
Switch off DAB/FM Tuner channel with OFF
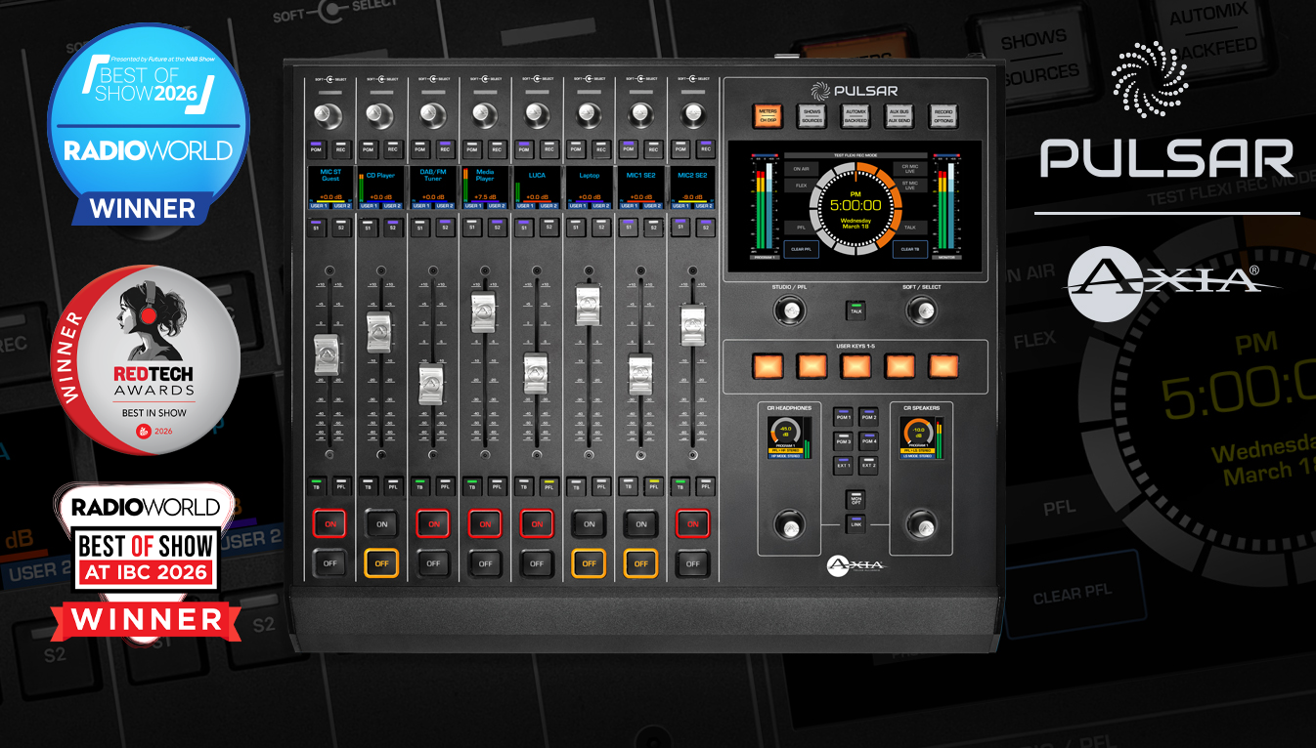[x=433, y=563]
